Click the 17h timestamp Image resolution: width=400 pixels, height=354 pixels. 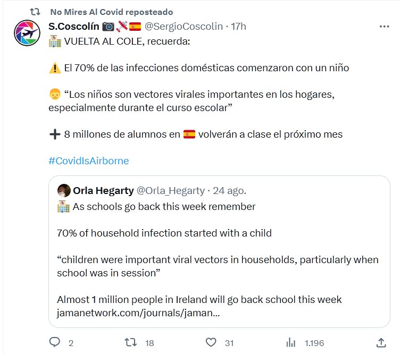[238, 26]
